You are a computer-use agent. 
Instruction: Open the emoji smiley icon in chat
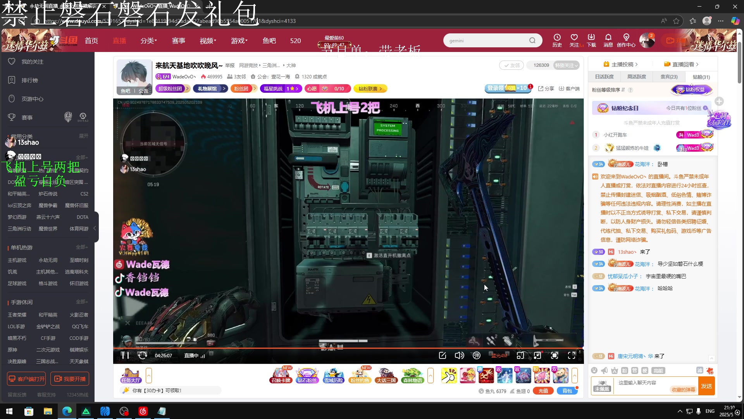click(594, 371)
